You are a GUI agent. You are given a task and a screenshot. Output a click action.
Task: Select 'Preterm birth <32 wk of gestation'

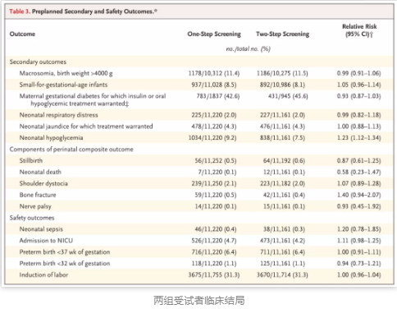click(x=65, y=263)
